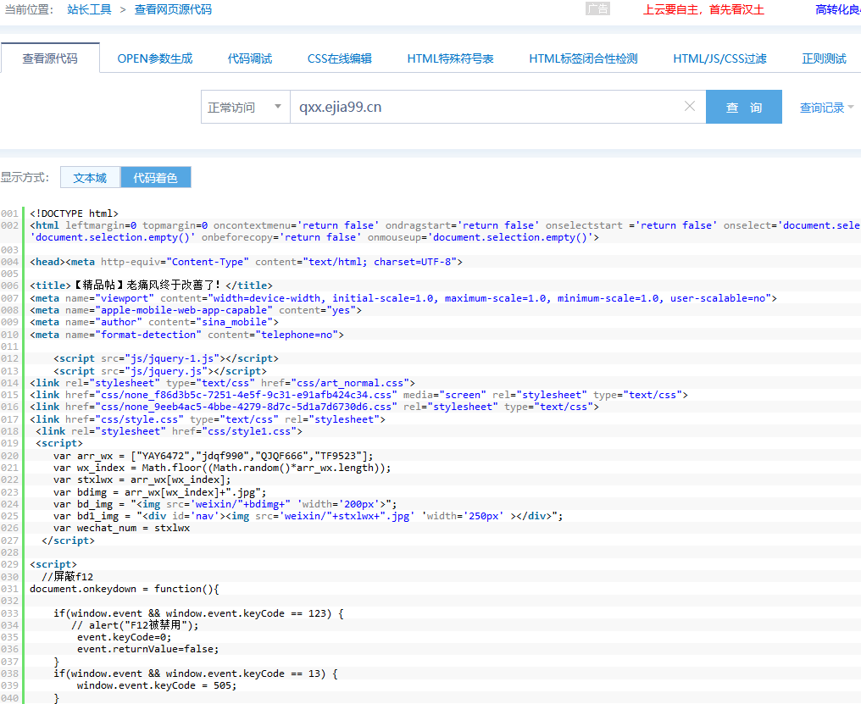Open the HTML/JS/CSS过滤 tab

[x=719, y=58]
